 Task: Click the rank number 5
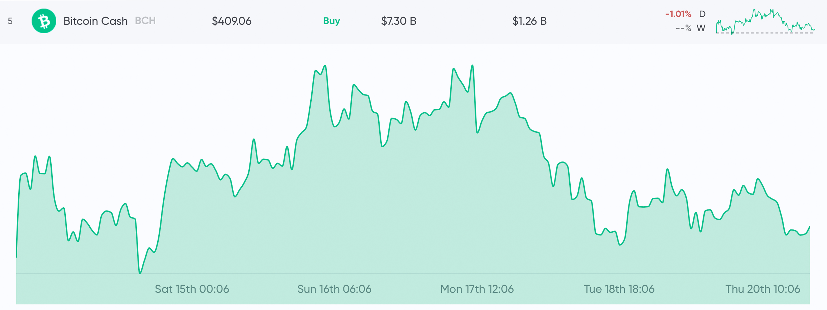pyautogui.click(x=10, y=21)
